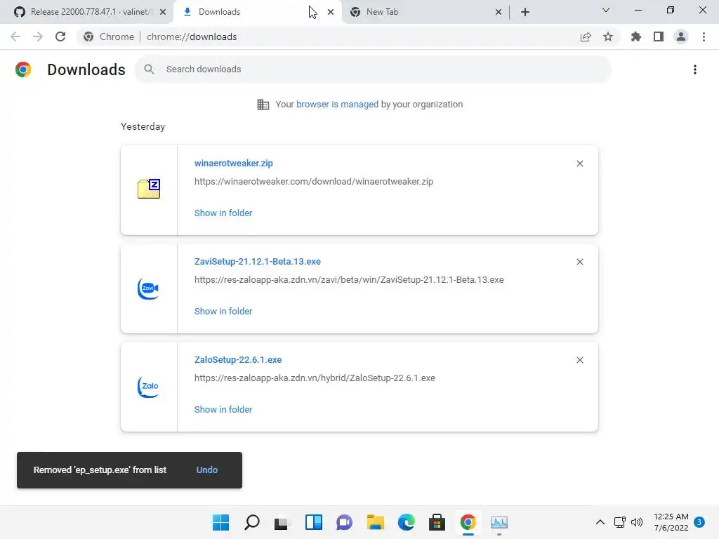Open taskbar Search
Screen dimensions: 719x539
click(252, 522)
